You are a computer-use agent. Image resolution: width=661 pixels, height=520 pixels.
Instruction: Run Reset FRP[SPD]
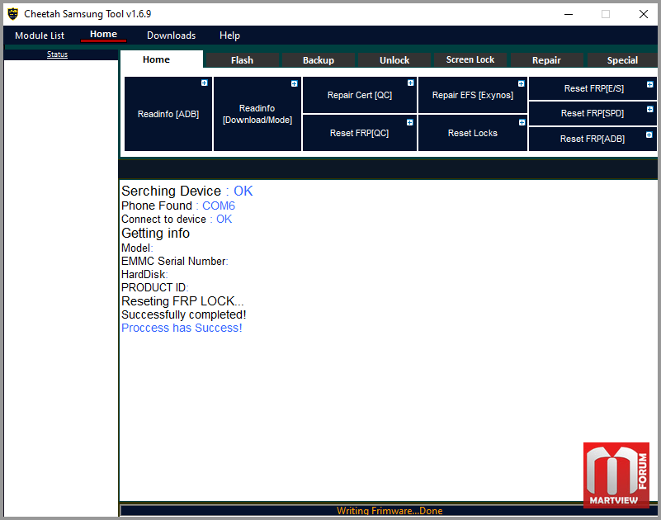(593, 113)
